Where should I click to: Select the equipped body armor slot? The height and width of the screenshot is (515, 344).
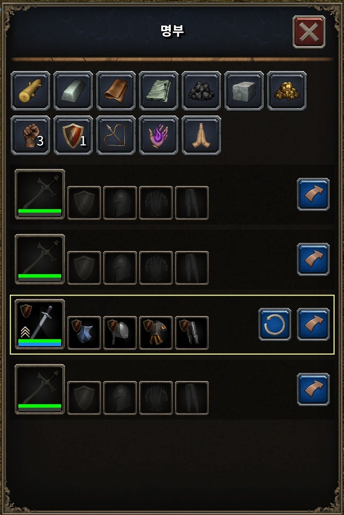pos(156,333)
